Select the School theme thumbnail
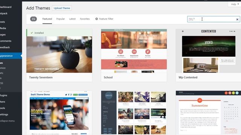This screenshot has width=241, height=135. pos(134,51)
